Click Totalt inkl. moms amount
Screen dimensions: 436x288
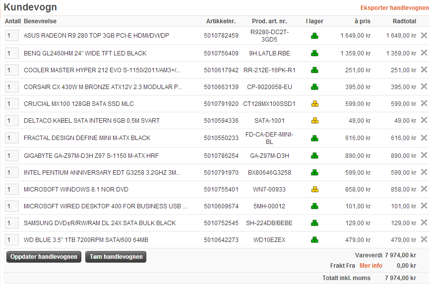pyautogui.click(x=400, y=278)
